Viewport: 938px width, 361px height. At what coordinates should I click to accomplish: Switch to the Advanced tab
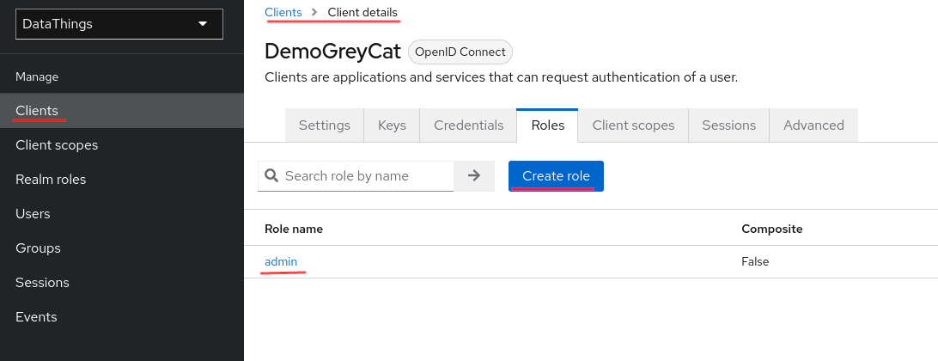pyautogui.click(x=813, y=125)
